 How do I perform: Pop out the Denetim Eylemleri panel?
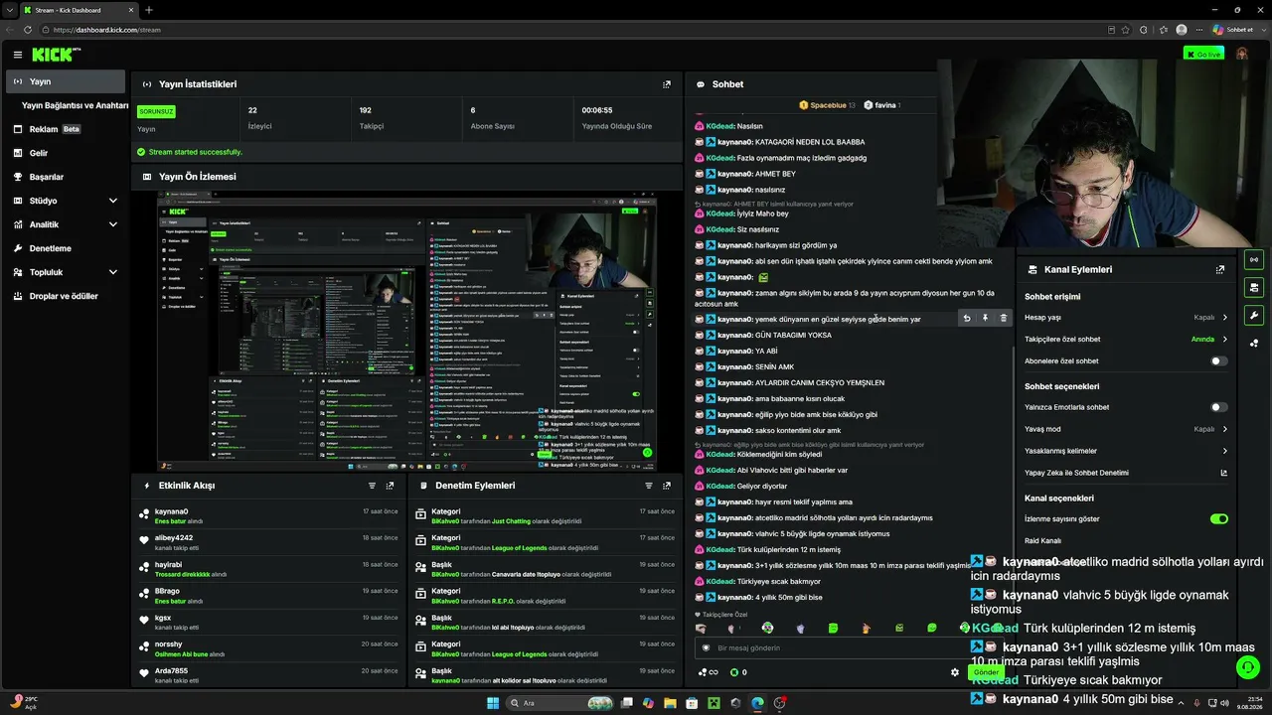(x=667, y=486)
